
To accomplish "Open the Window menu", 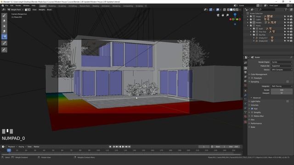I will pos(26,5).
